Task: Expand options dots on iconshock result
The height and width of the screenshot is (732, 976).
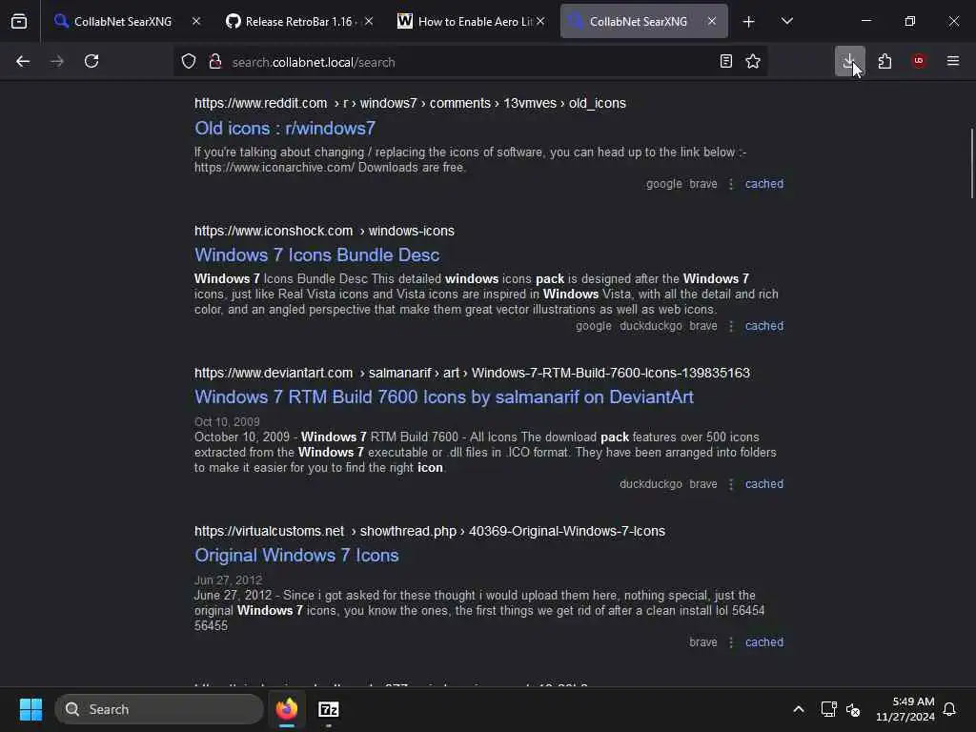Action: click(x=731, y=326)
